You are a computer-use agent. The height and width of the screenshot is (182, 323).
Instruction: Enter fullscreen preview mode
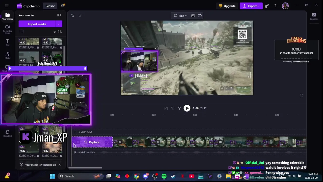(x=301, y=96)
